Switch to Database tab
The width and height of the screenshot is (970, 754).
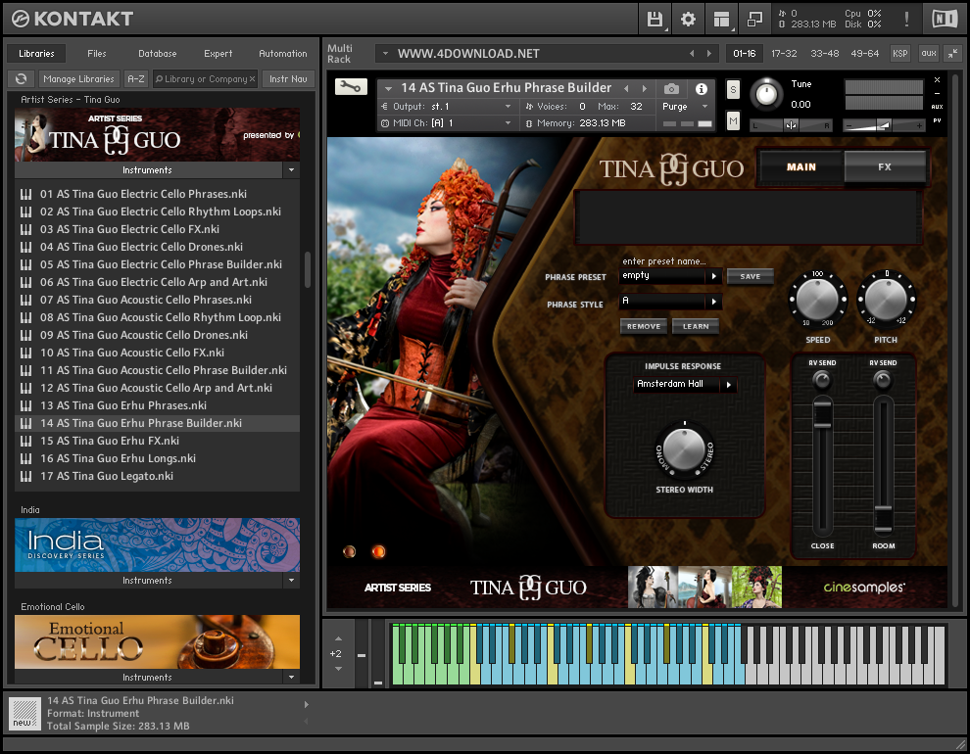point(157,54)
